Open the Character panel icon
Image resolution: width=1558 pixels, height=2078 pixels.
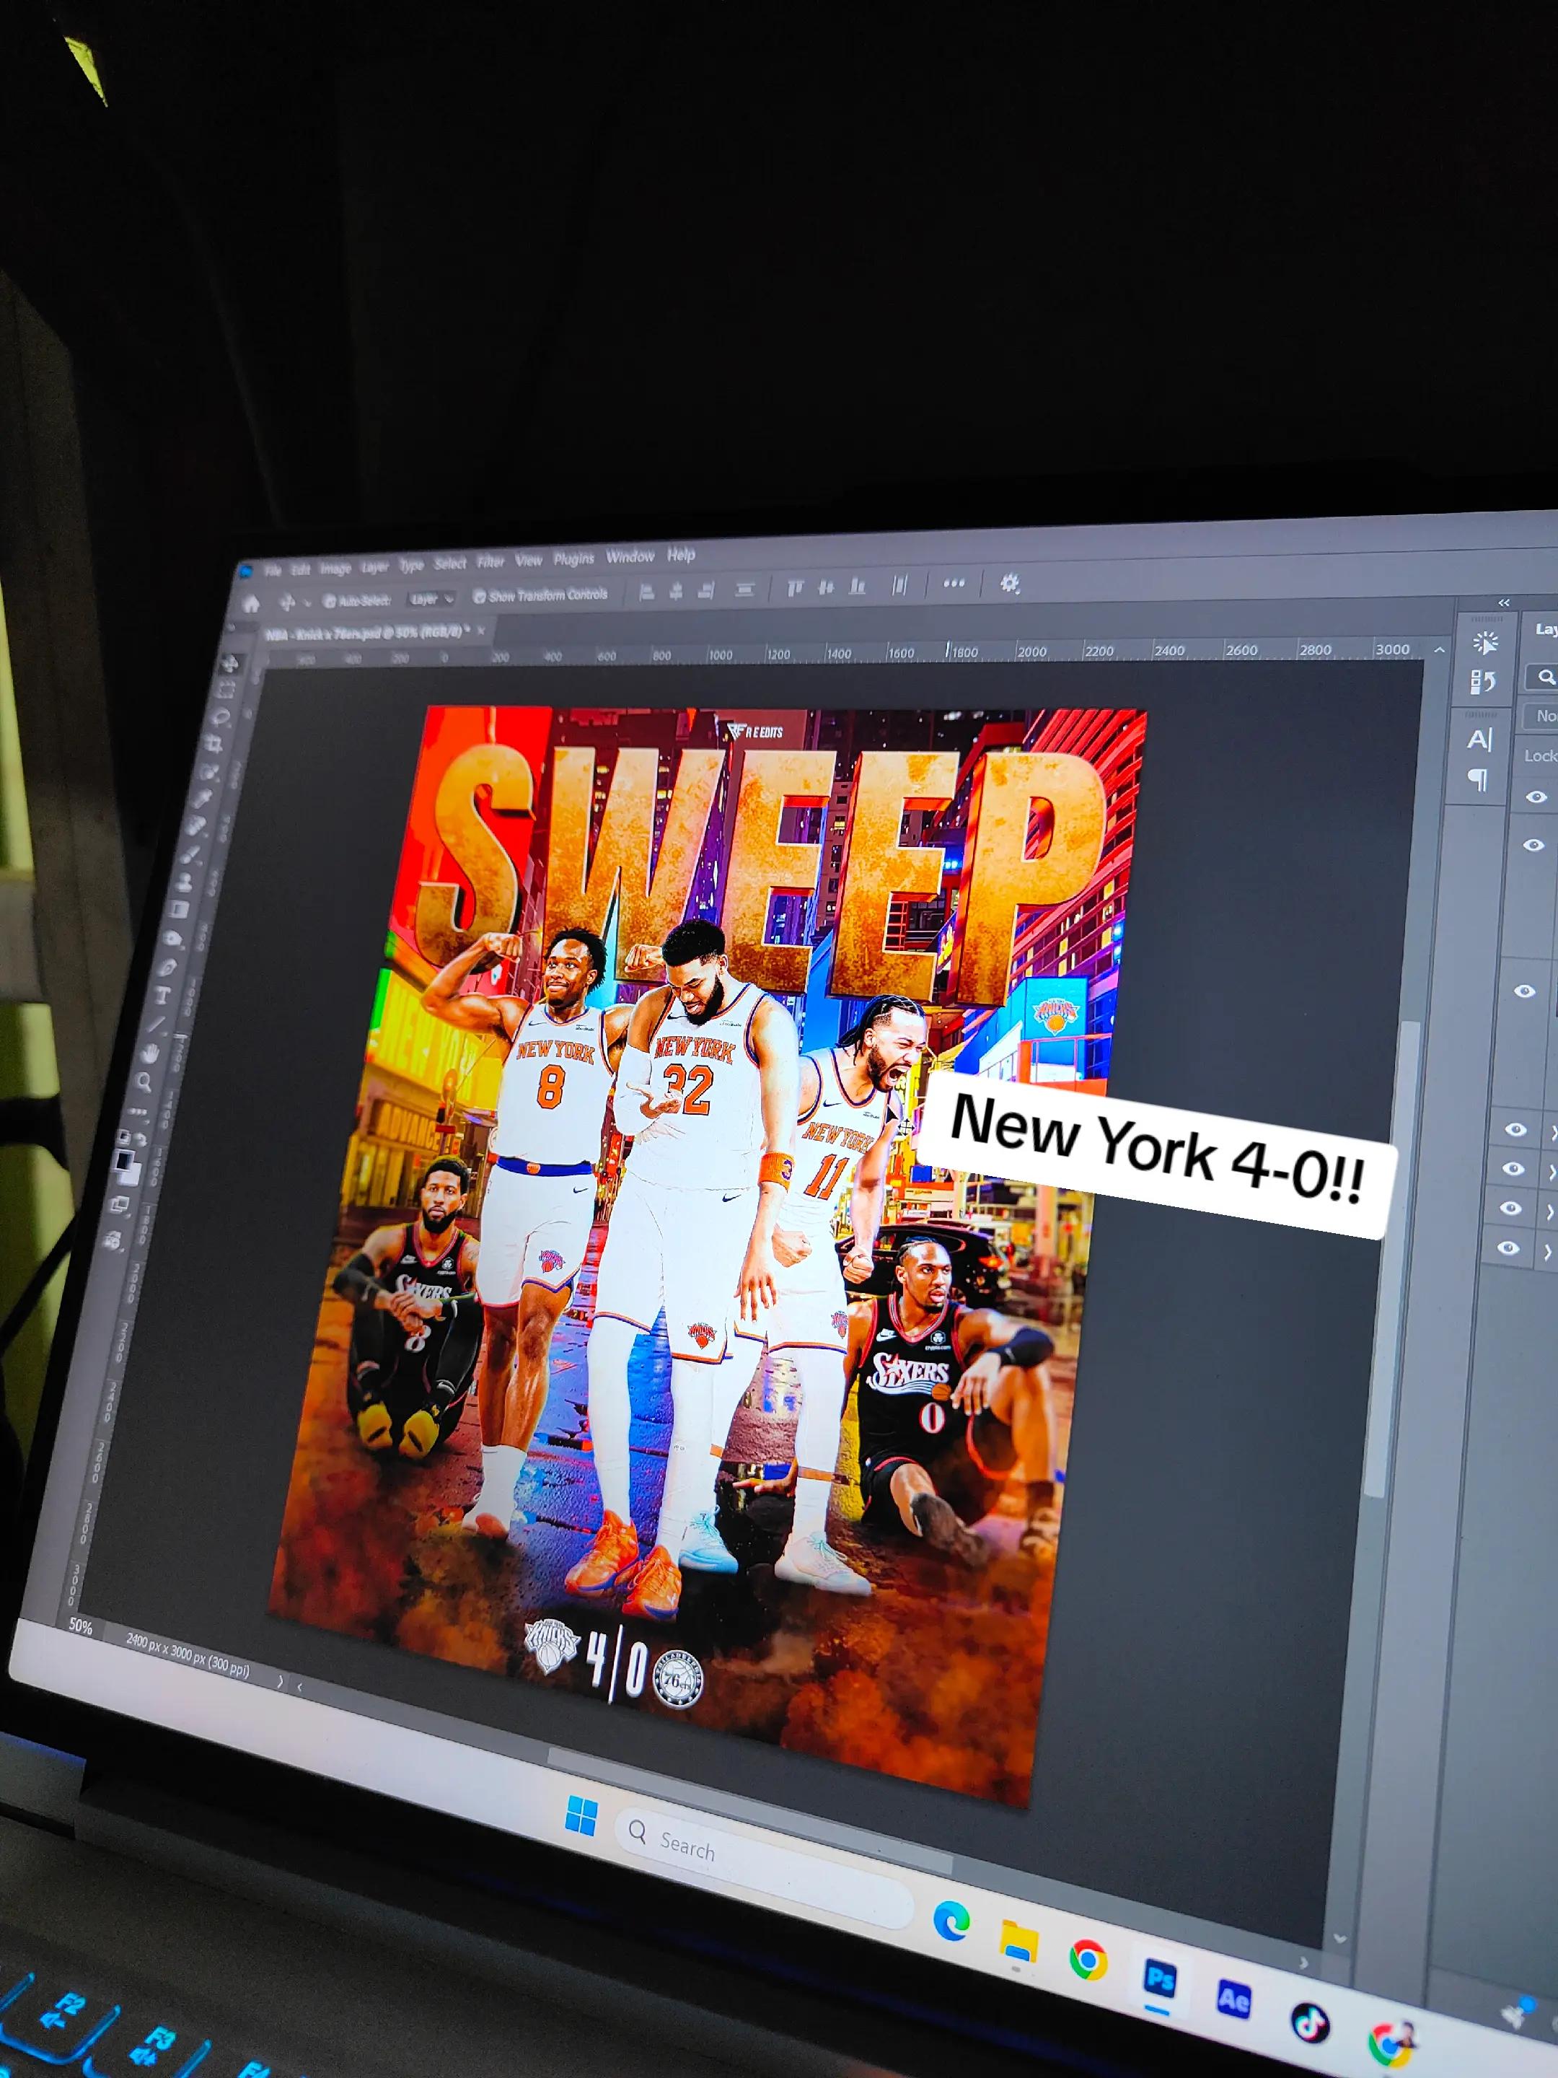pos(1479,741)
